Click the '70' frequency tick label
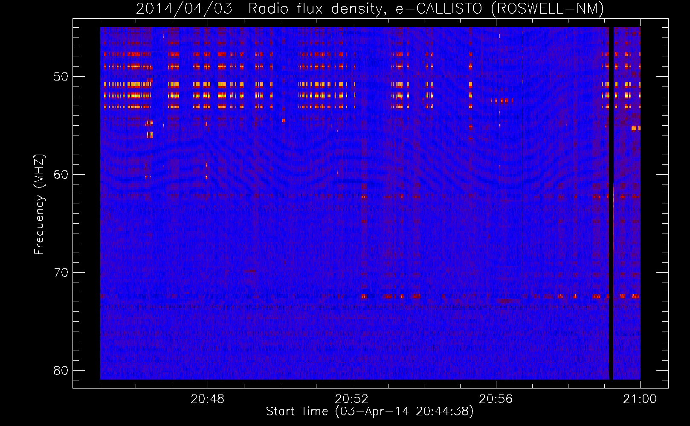This screenshot has height=426, width=690. click(x=61, y=273)
